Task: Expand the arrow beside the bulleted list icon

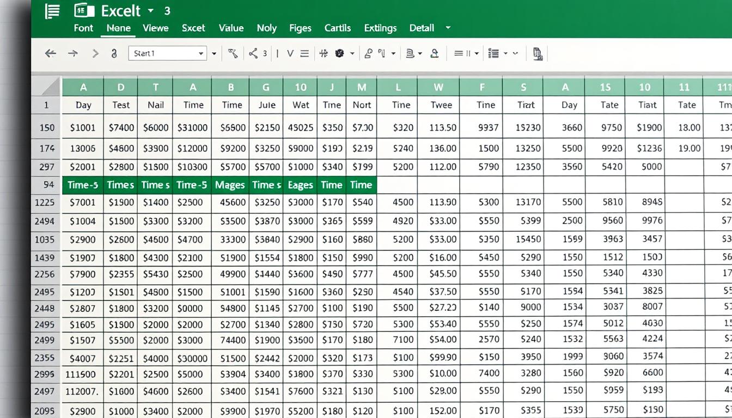Action: tap(505, 53)
